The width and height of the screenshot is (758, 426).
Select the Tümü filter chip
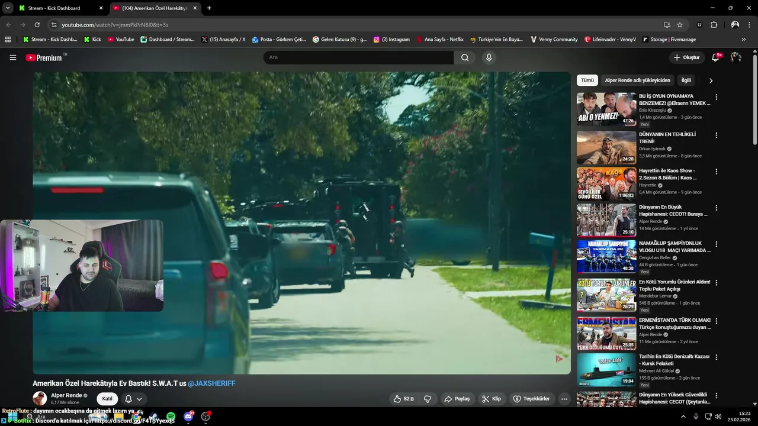pyautogui.click(x=587, y=80)
